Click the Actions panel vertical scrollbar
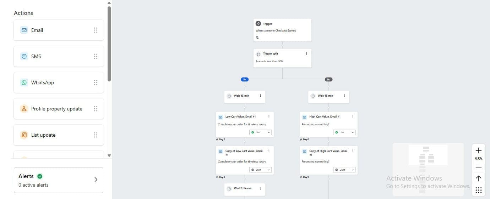This screenshot has width=490, height=199. [109, 42]
